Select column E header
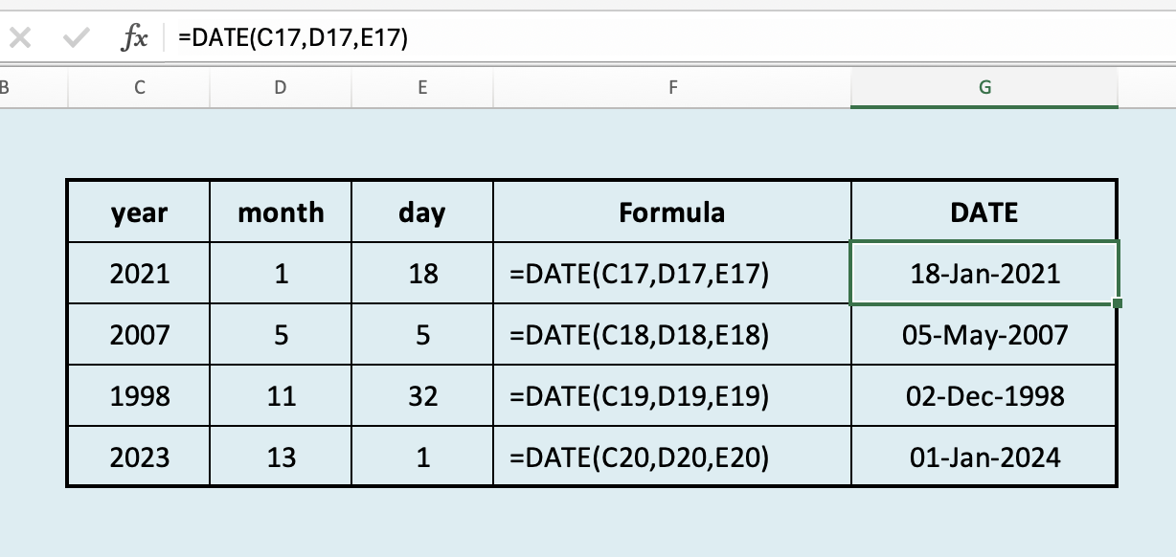This screenshot has width=1176, height=557. click(422, 87)
